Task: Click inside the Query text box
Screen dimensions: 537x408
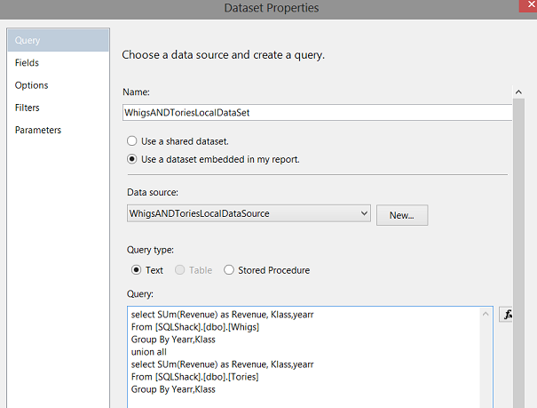Action: 302,356
